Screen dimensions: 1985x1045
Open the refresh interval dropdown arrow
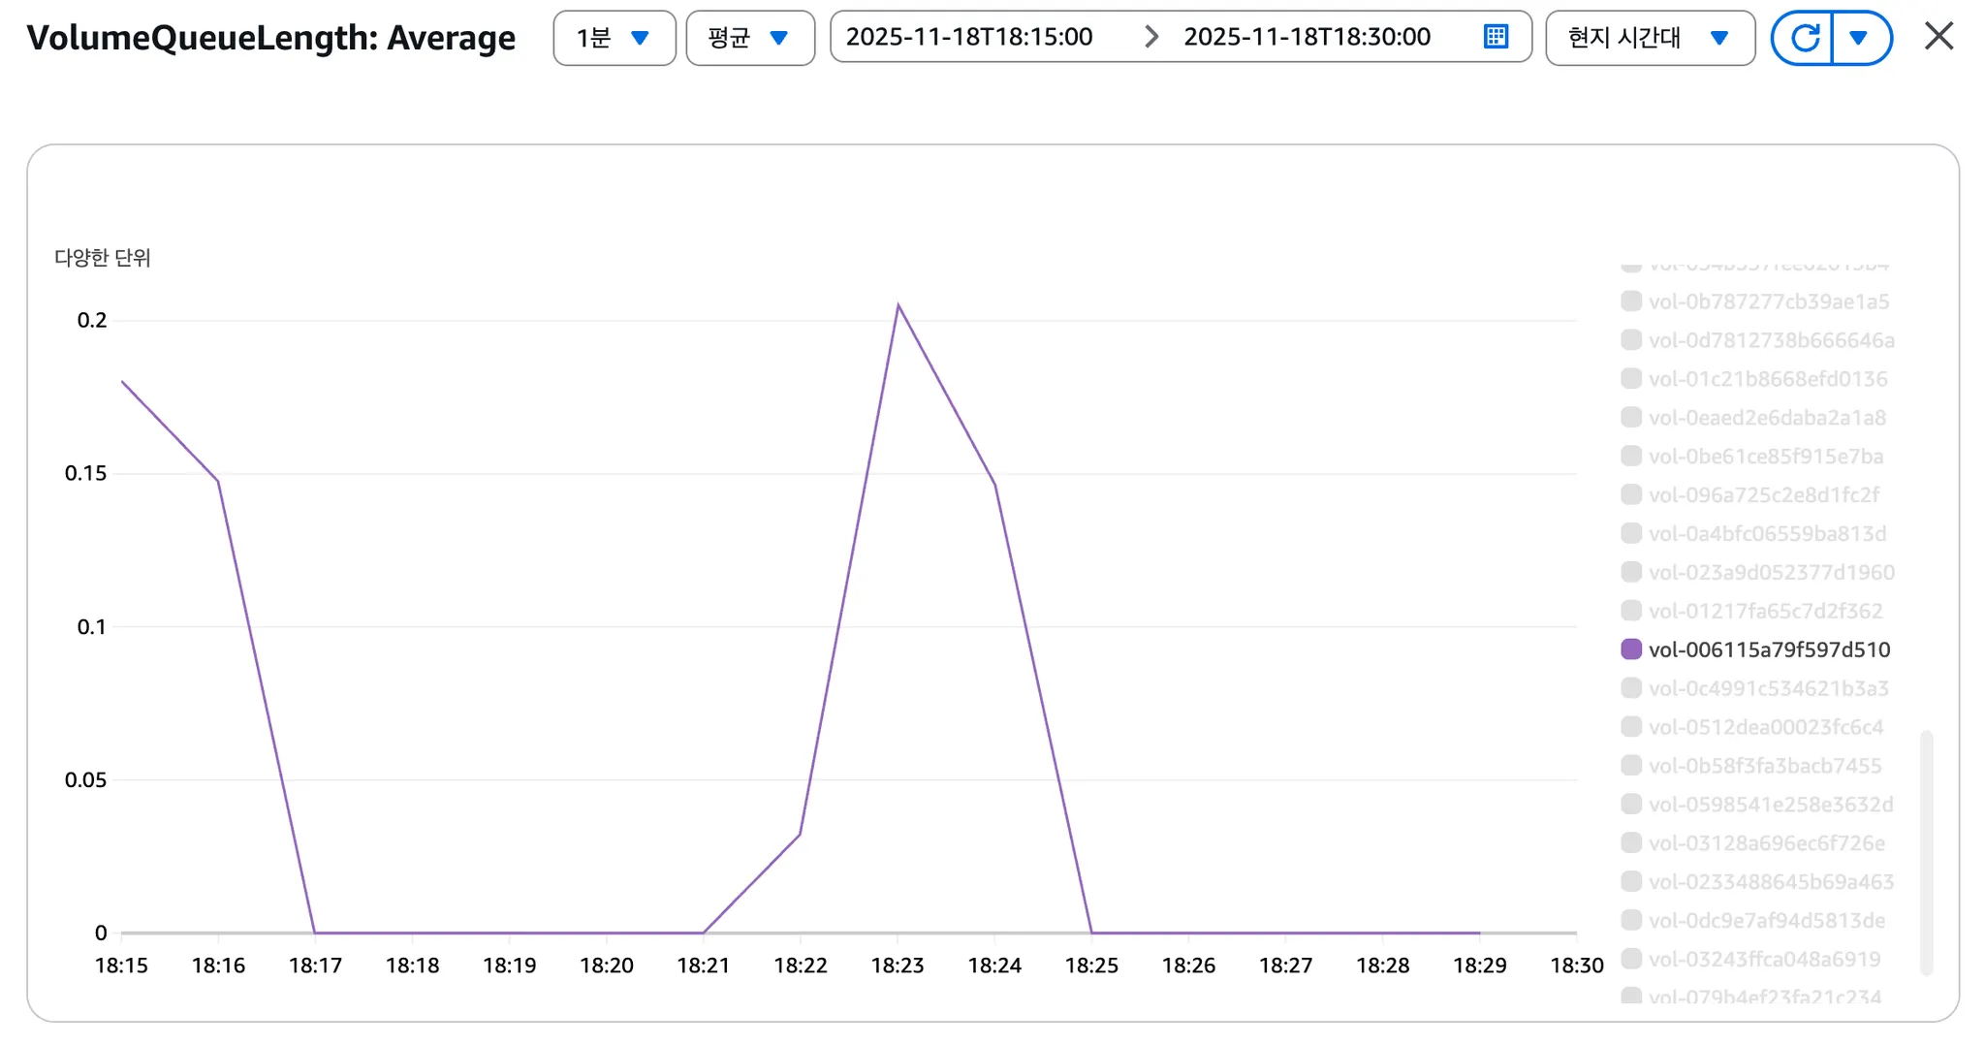pyautogui.click(x=1859, y=38)
